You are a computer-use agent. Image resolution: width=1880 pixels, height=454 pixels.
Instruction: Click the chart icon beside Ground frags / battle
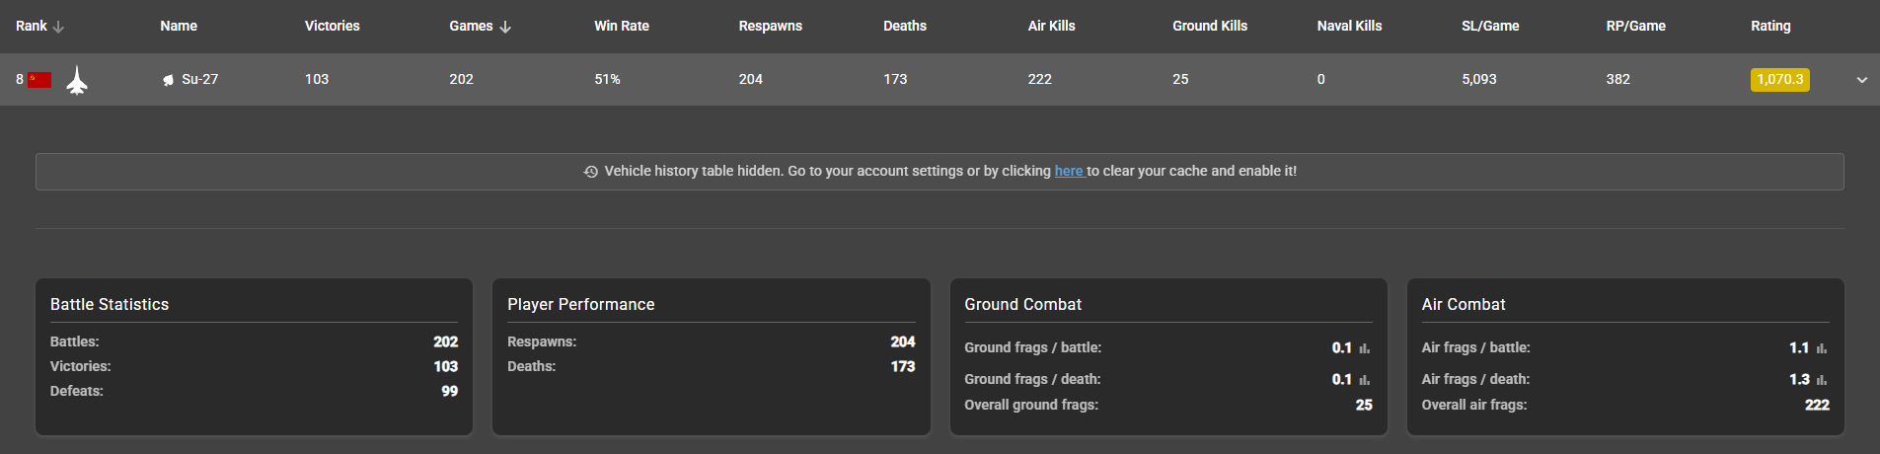(x=1365, y=348)
